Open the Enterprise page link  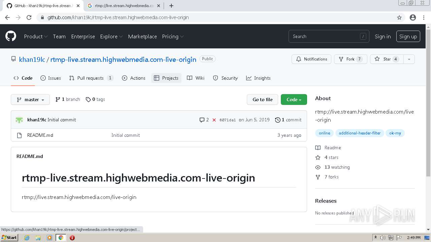pos(83,36)
